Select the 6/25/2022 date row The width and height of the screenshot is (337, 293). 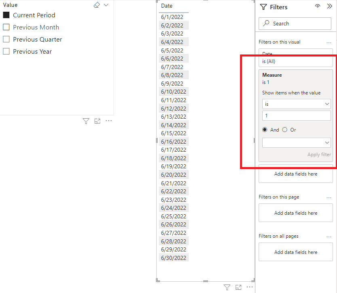pyautogui.click(x=174, y=216)
